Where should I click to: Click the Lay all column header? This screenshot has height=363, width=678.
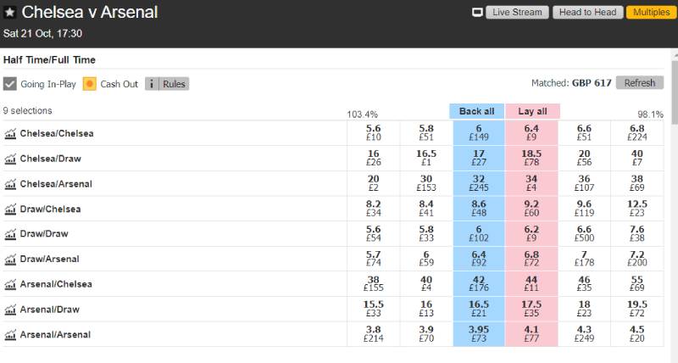tap(532, 111)
